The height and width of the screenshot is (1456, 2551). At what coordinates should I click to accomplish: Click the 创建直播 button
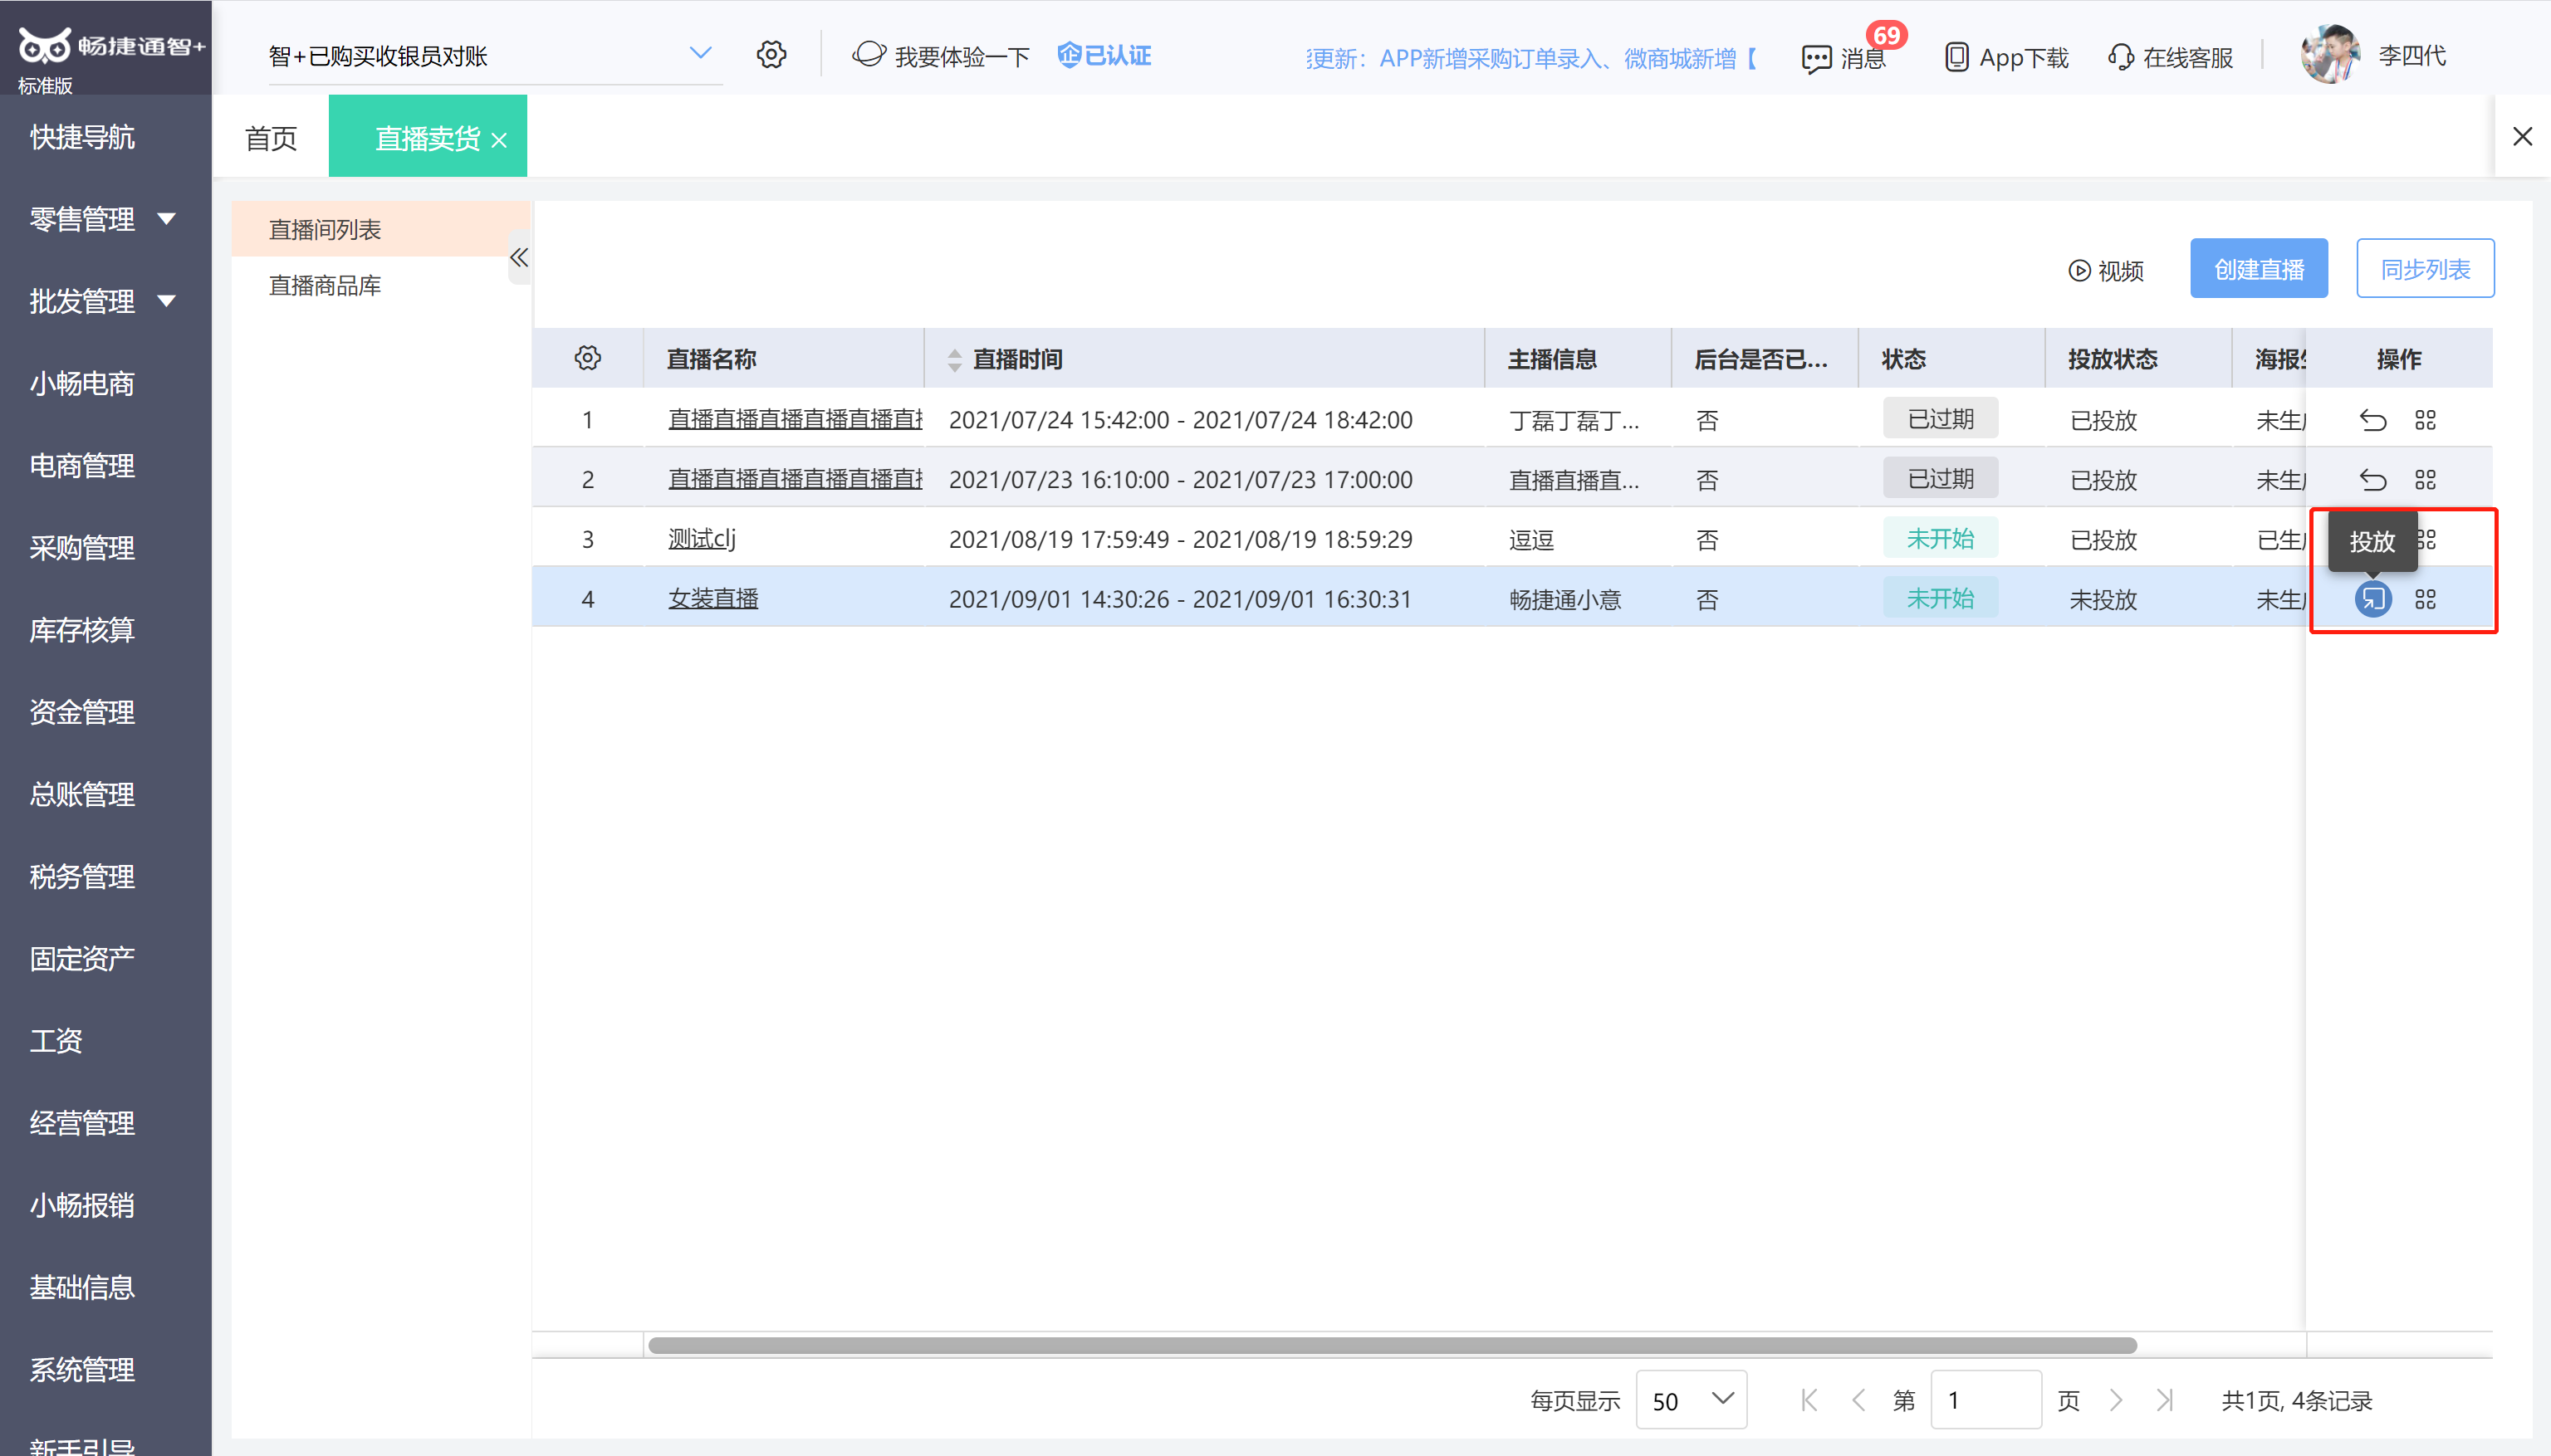coord(2258,269)
